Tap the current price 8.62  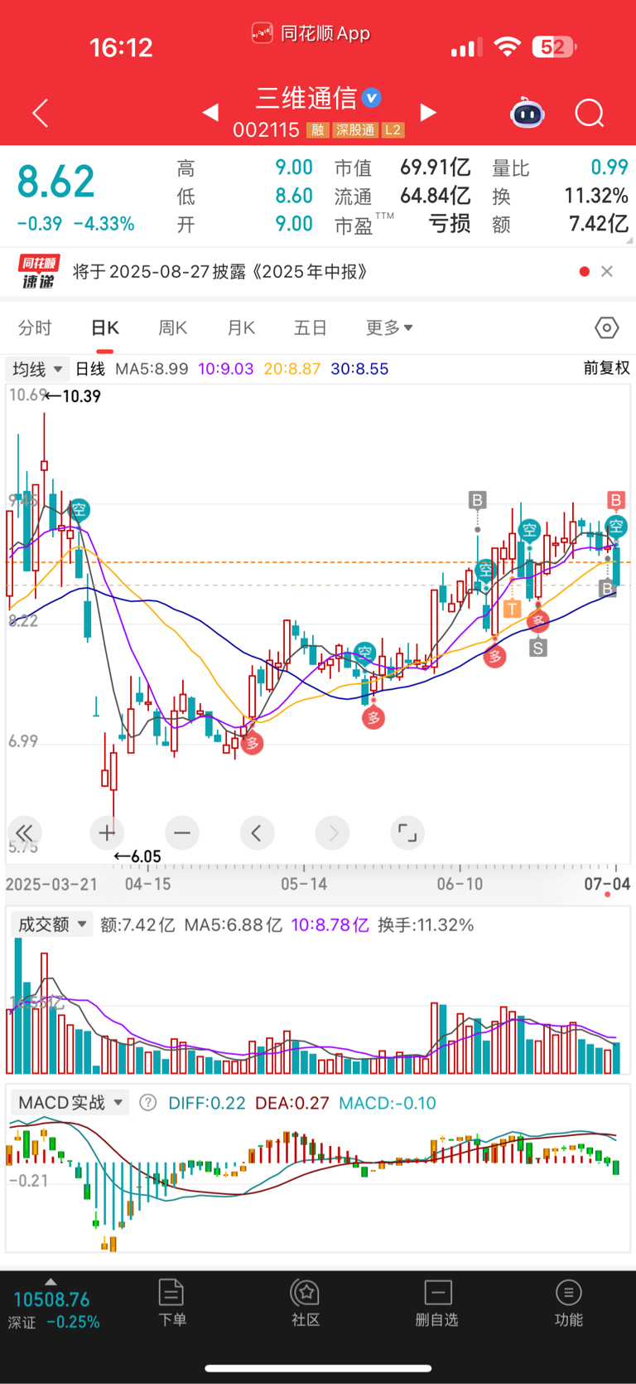56,182
